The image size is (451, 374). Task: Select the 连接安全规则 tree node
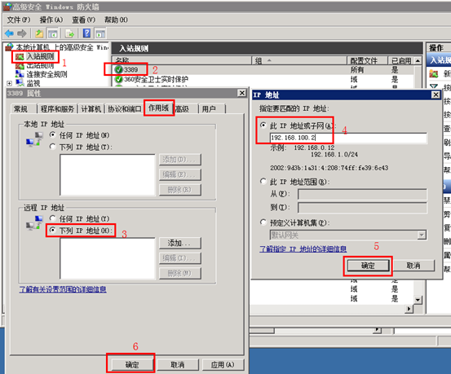pyautogui.click(x=46, y=74)
